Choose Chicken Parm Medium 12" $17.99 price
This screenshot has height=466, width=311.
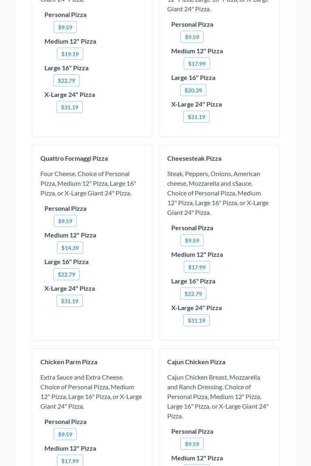pos(70,460)
